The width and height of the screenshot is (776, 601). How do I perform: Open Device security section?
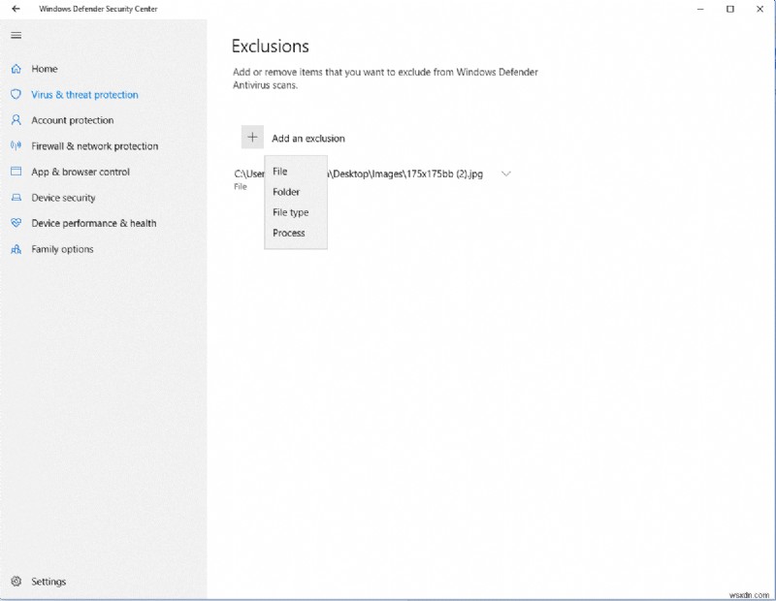point(68,198)
